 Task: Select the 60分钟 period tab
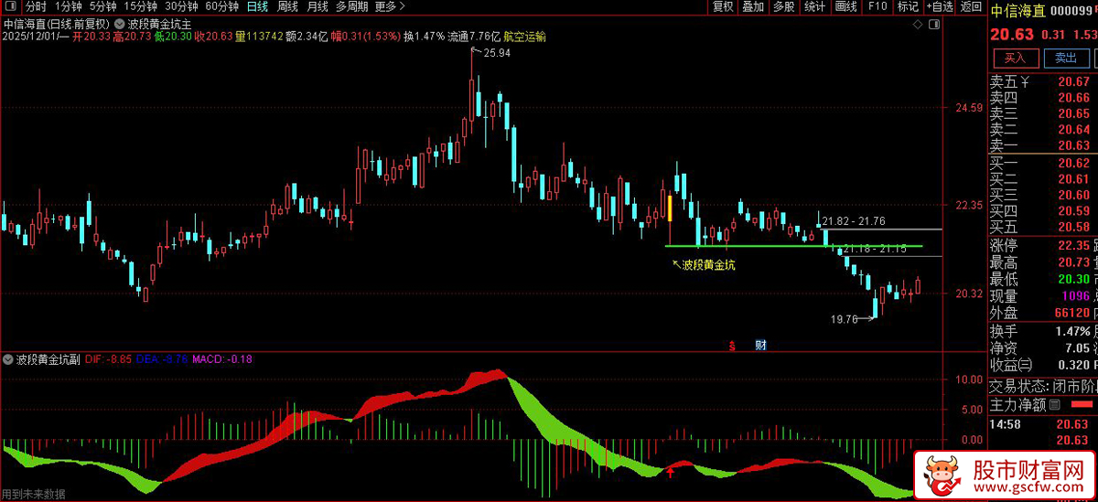pos(222,6)
